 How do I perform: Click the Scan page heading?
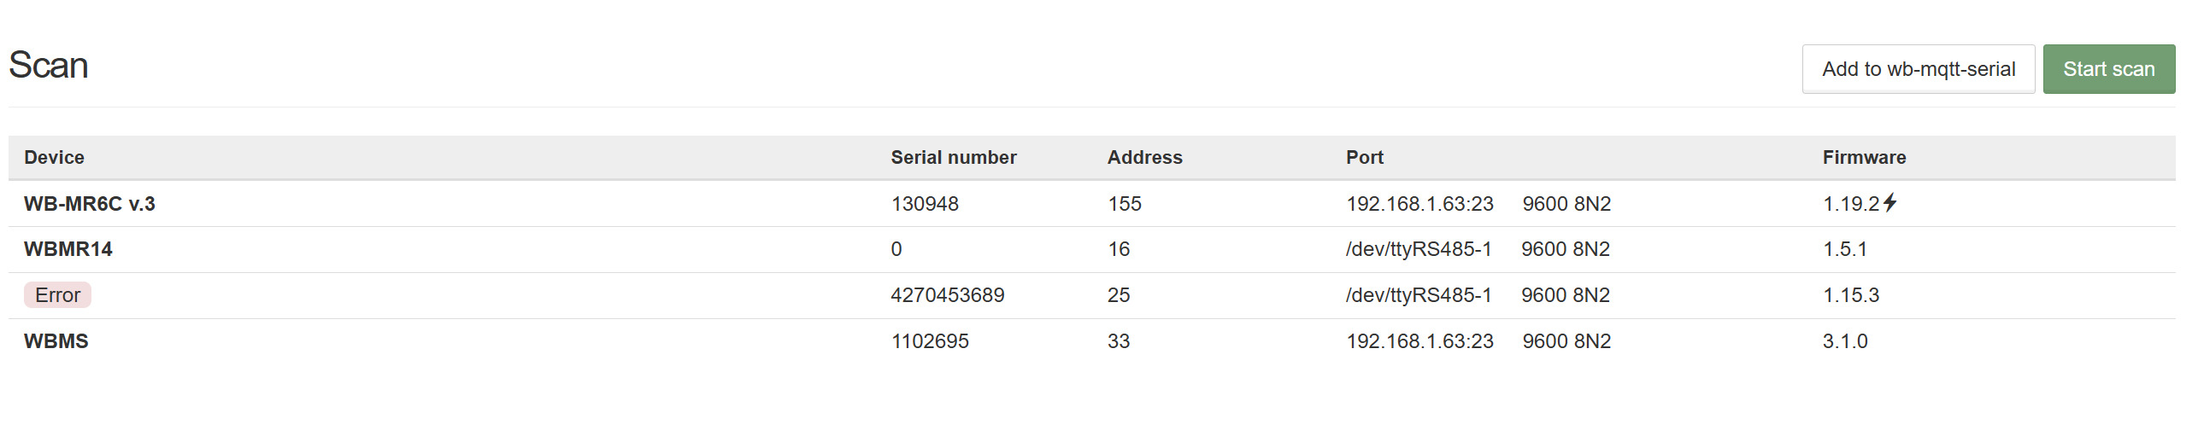pyautogui.click(x=49, y=66)
